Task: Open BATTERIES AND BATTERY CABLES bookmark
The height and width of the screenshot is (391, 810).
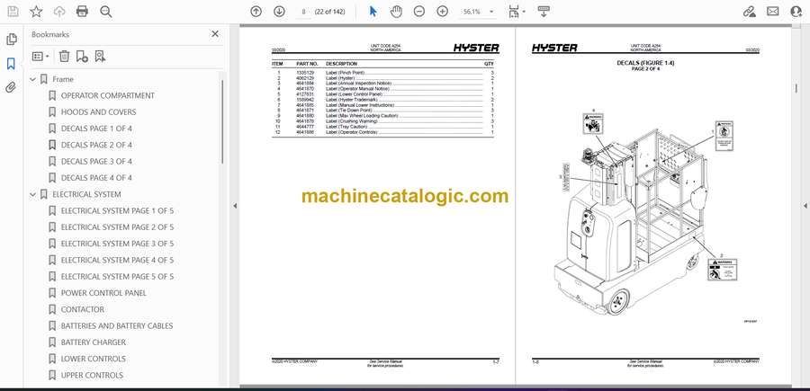Action: (117, 326)
